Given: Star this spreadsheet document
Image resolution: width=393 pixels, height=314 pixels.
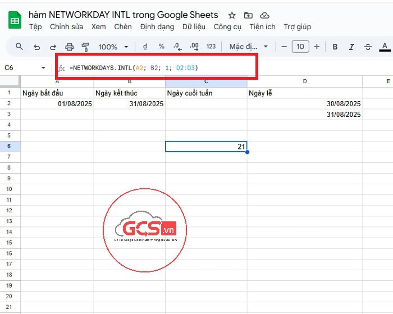Looking at the screenshot, I should tap(232, 15).
